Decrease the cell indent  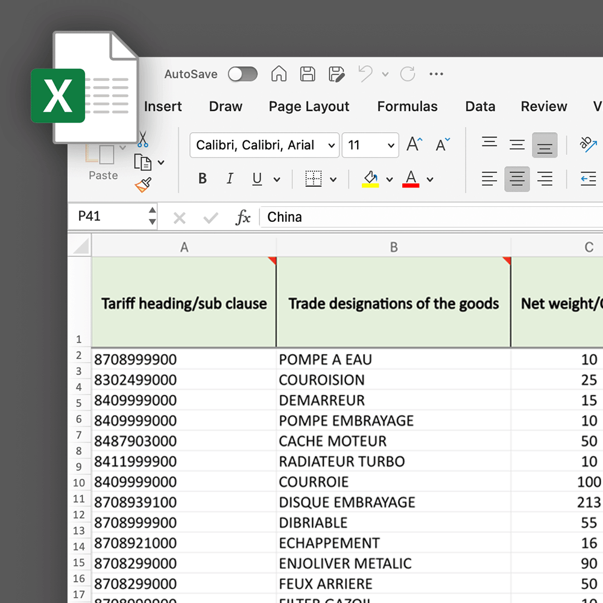click(x=589, y=179)
